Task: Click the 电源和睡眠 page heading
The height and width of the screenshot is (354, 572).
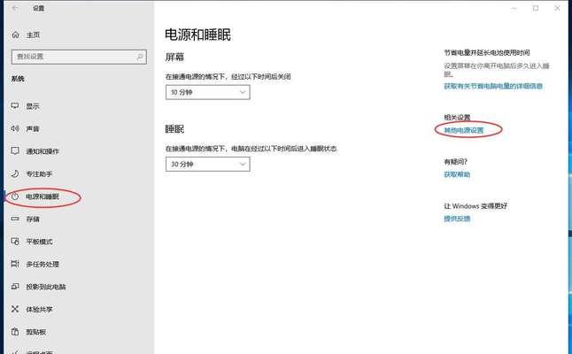Action: coord(197,35)
